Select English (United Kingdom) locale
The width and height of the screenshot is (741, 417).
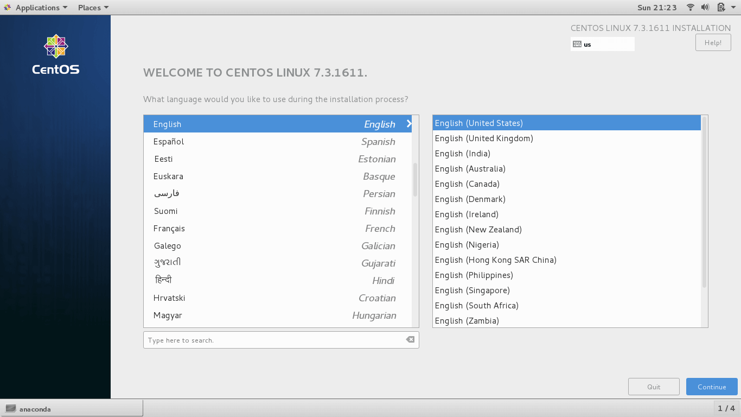tap(567, 138)
